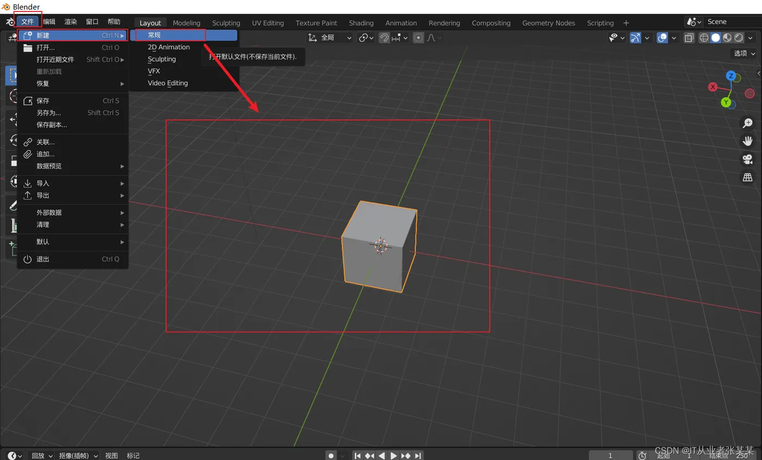Select solid viewport shading

(x=716, y=38)
